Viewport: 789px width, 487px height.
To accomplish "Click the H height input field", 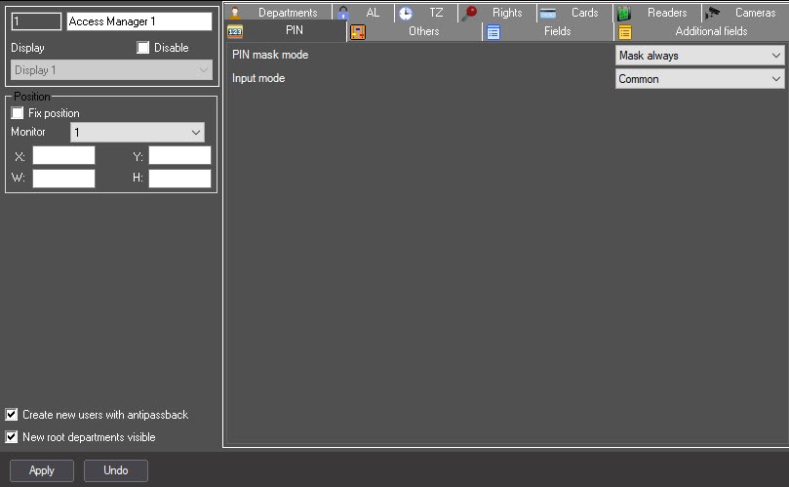I will [x=179, y=179].
